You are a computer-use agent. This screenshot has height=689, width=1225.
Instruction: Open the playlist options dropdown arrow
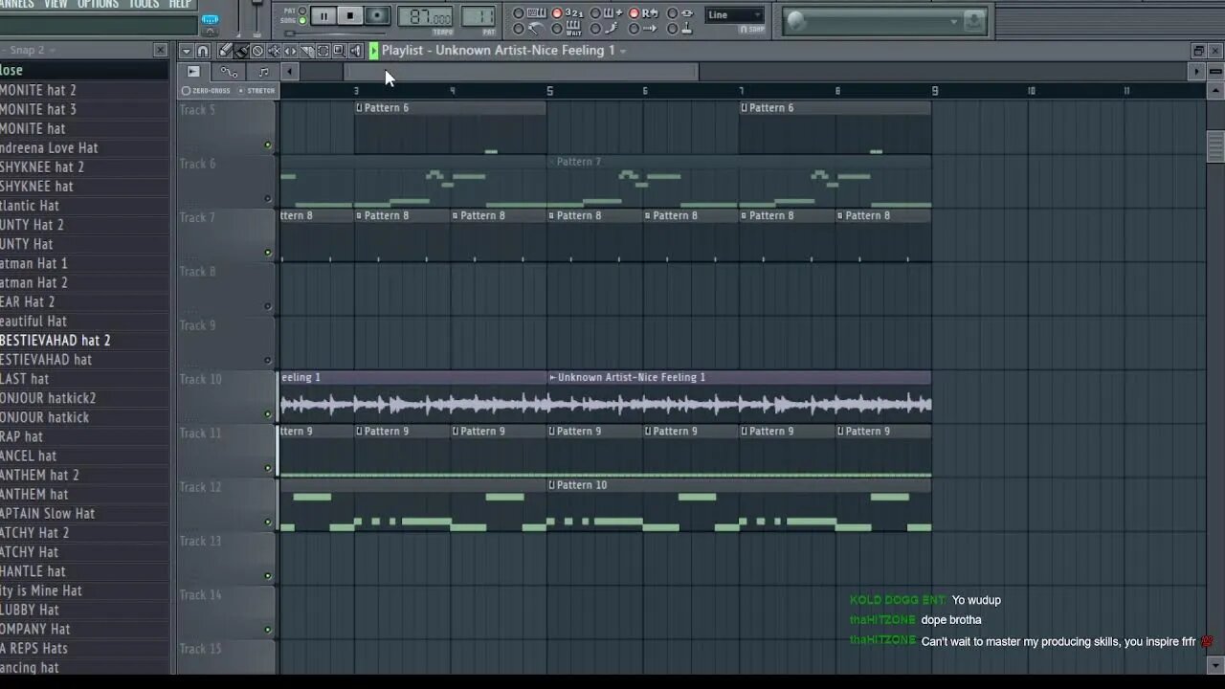[x=187, y=51]
